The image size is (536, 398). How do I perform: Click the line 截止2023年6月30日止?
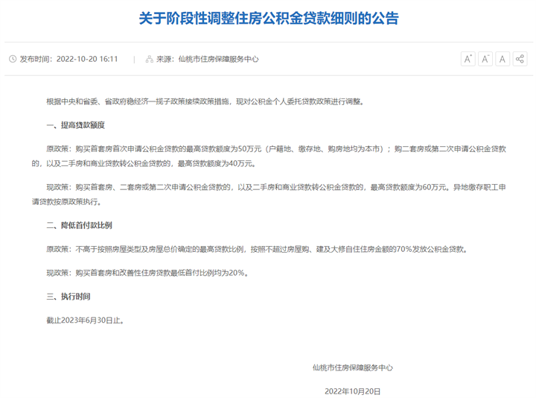(x=85, y=320)
